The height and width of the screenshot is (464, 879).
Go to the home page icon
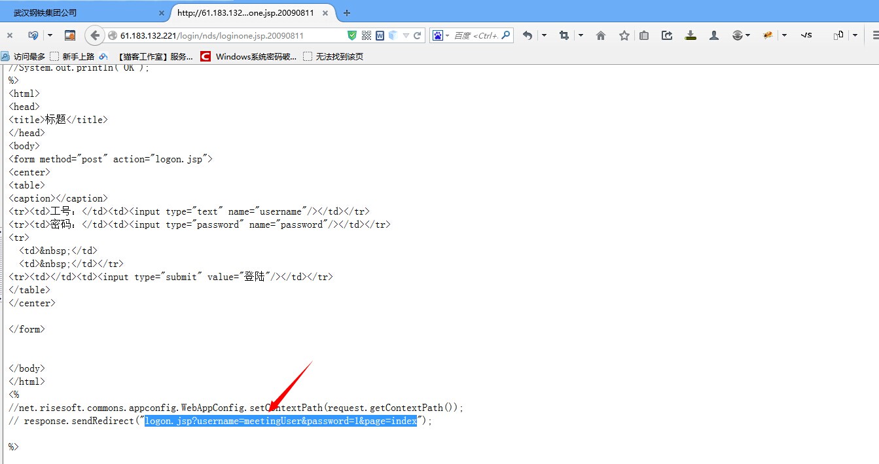(601, 35)
